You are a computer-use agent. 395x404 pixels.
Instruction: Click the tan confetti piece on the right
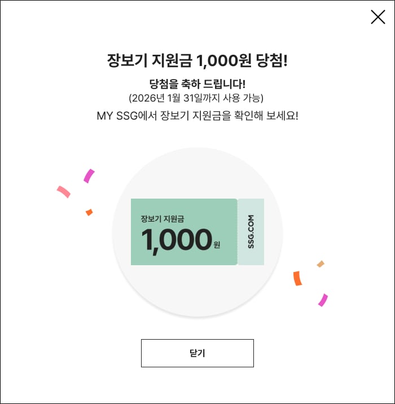tap(321, 264)
